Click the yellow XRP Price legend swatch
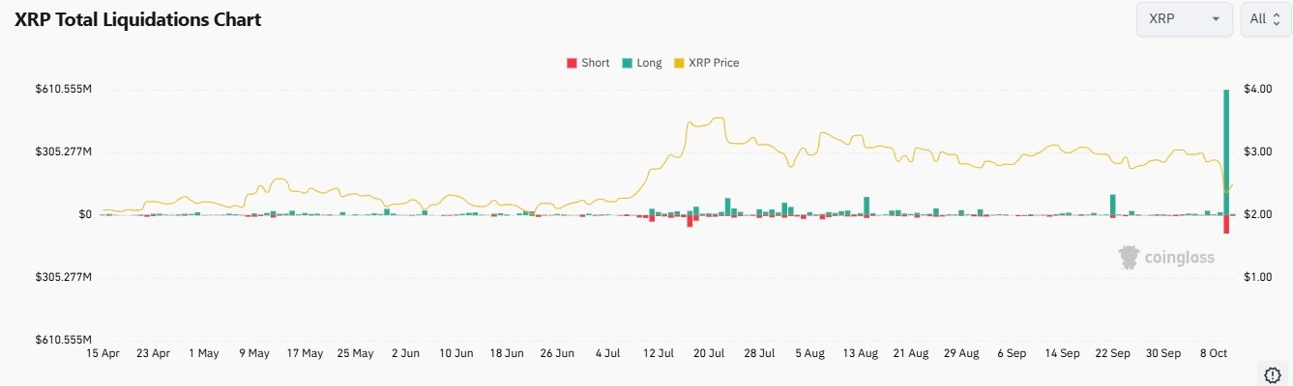This screenshot has width=1293, height=386. pos(680,63)
